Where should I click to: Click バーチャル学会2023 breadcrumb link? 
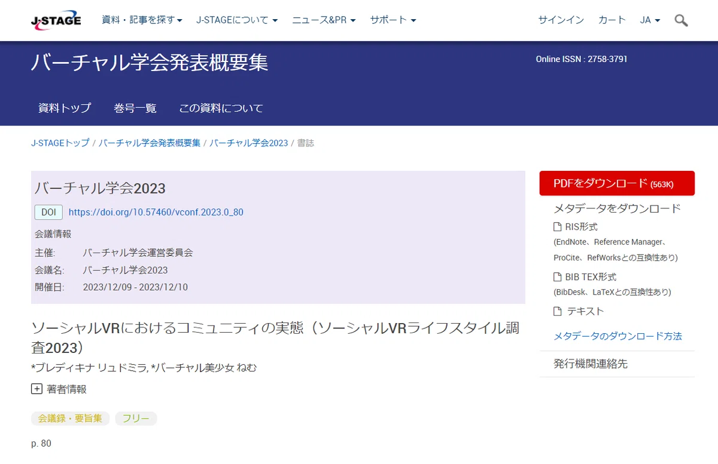point(249,143)
